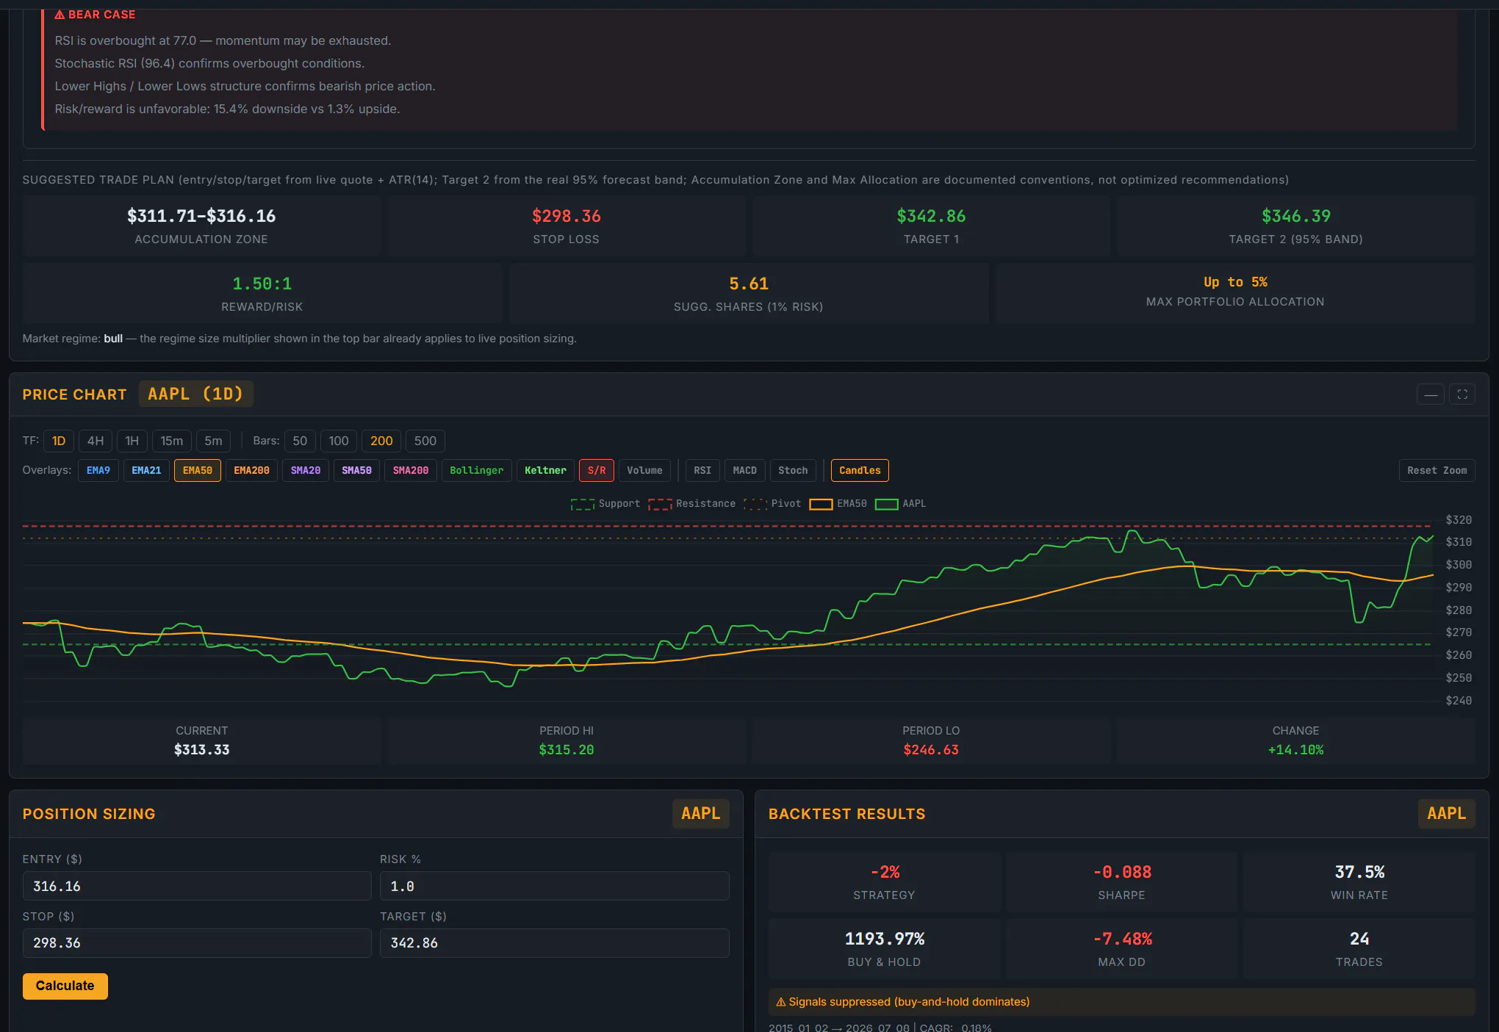
Task: Click the 24 trades value
Action: pyautogui.click(x=1359, y=939)
